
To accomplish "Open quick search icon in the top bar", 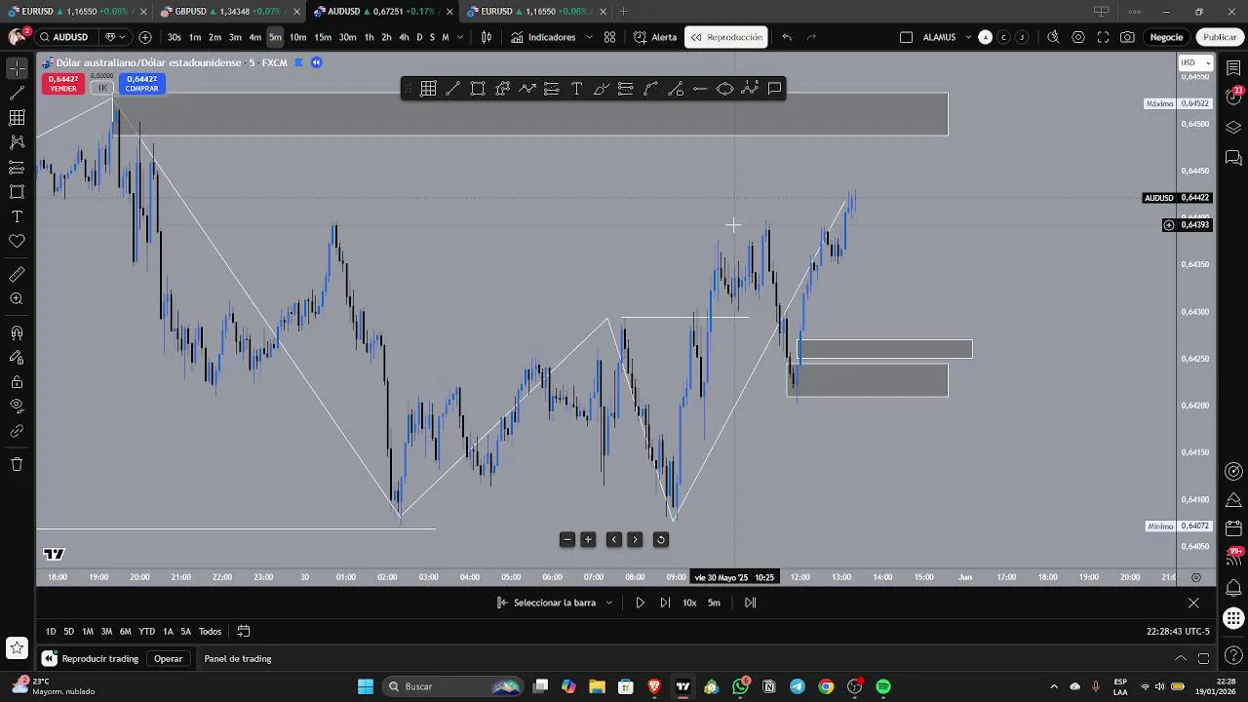I will [1053, 37].
